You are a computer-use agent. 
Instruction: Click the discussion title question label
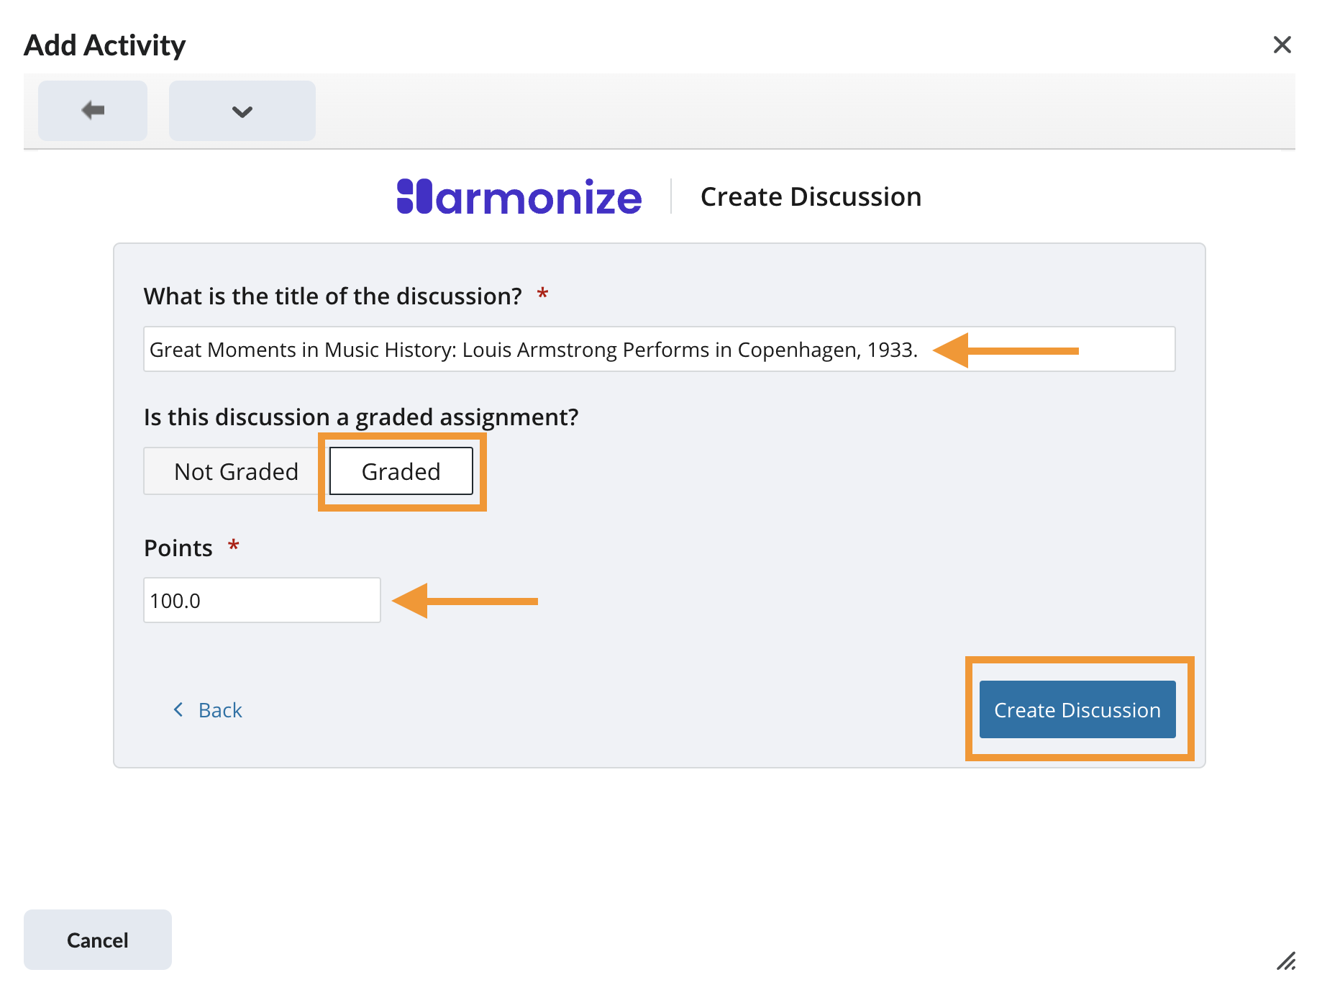332,296
